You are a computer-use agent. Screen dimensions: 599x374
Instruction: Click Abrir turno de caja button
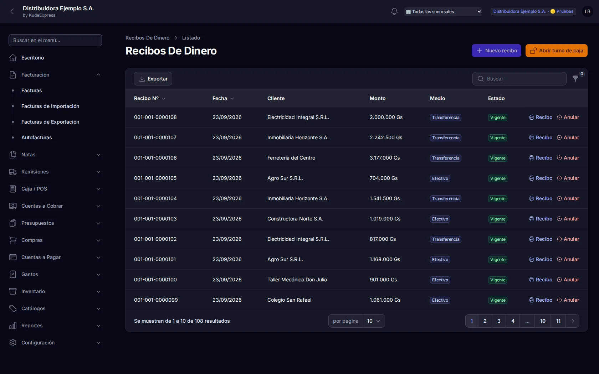pos(556,51)
